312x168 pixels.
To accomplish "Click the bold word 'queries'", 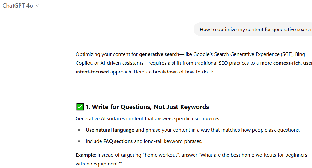I will 211,119.
